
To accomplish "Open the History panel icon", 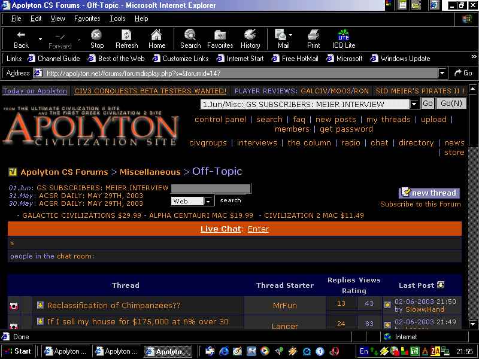I will tap(250, 35).
